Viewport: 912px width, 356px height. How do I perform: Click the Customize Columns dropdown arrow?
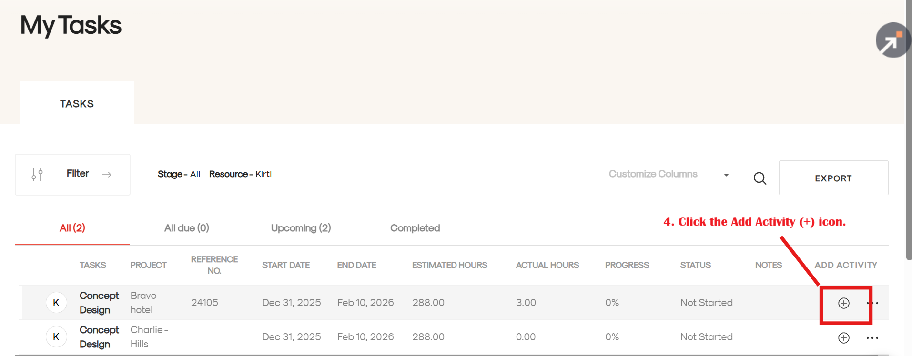pyautogui.click(x=726, y=175)
